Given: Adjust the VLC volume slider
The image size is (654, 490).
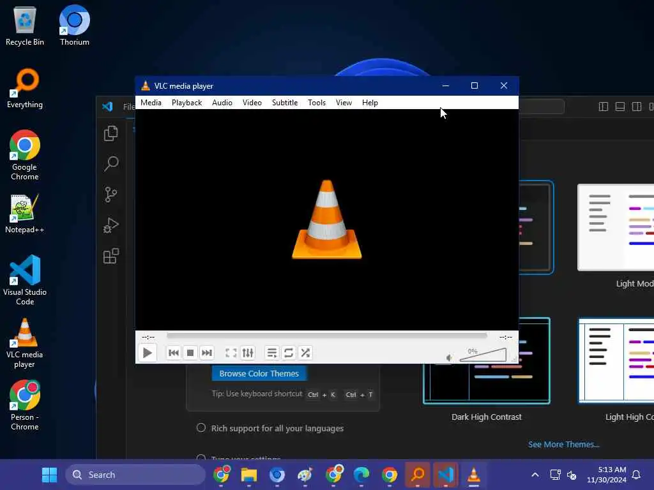Looking at the screenshot, I should (483, 355).
